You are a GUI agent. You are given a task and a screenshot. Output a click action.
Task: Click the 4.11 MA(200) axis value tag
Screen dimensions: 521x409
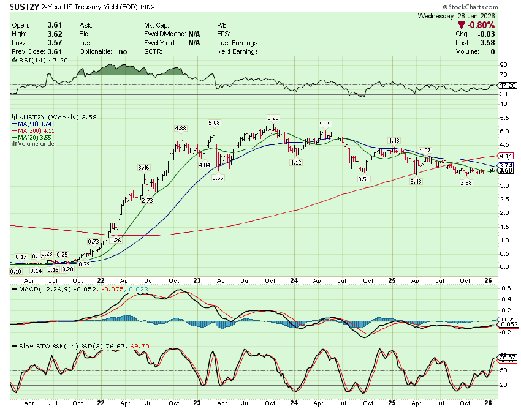tap(505, 156)
